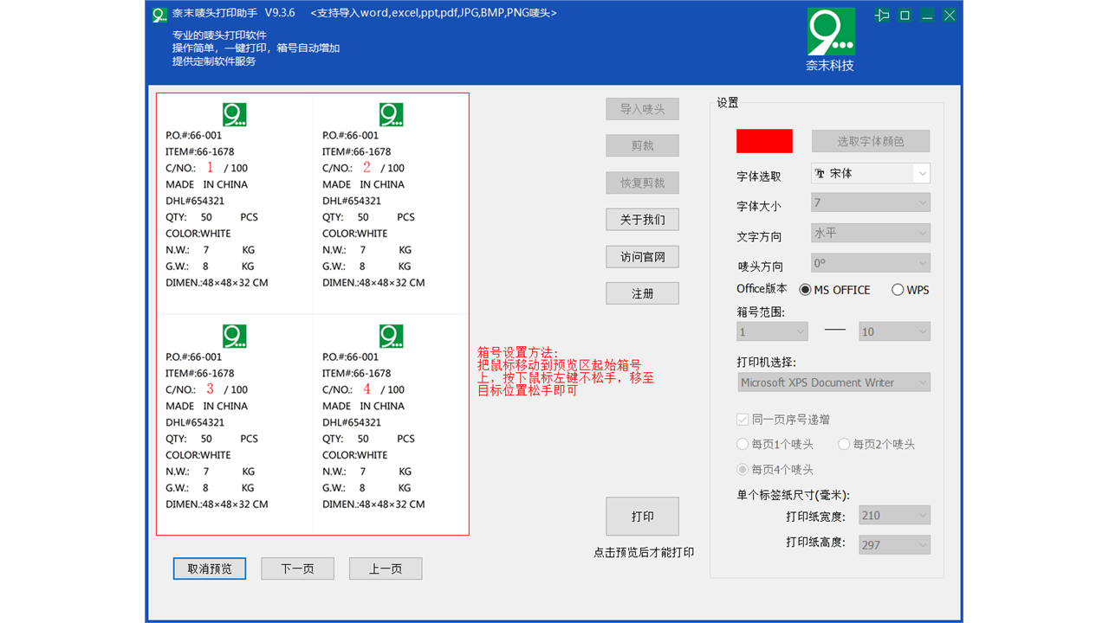Viewport: 1109px width, 623px height.
Task: Click the 注册 register button
Action: 642,293
